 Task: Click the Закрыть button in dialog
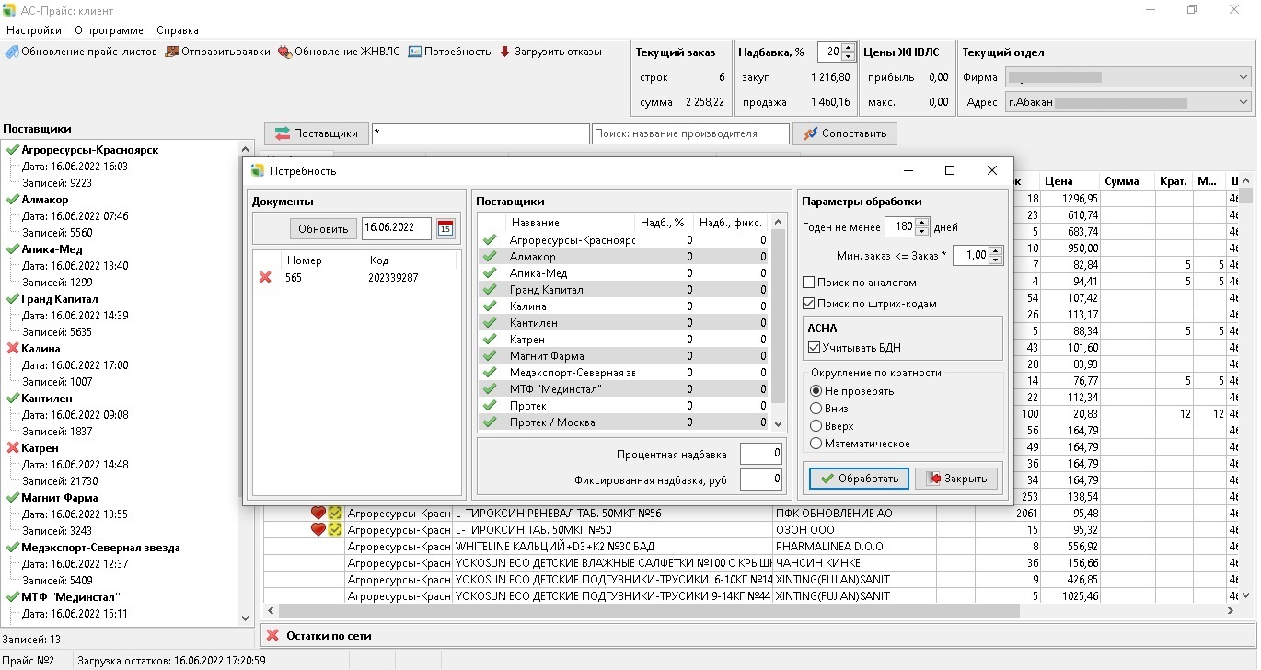(x=956, y=479)
